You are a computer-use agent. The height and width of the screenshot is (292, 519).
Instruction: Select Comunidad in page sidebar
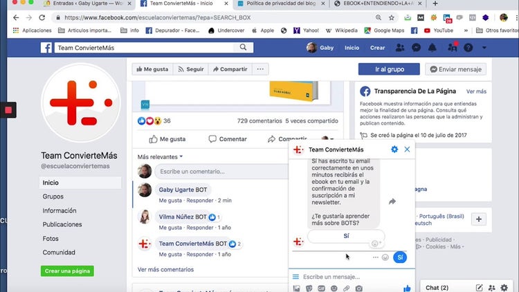[59, 253]
